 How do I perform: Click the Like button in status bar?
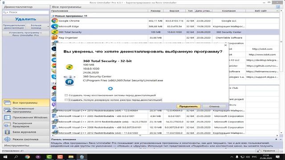(x=267, y=151)
